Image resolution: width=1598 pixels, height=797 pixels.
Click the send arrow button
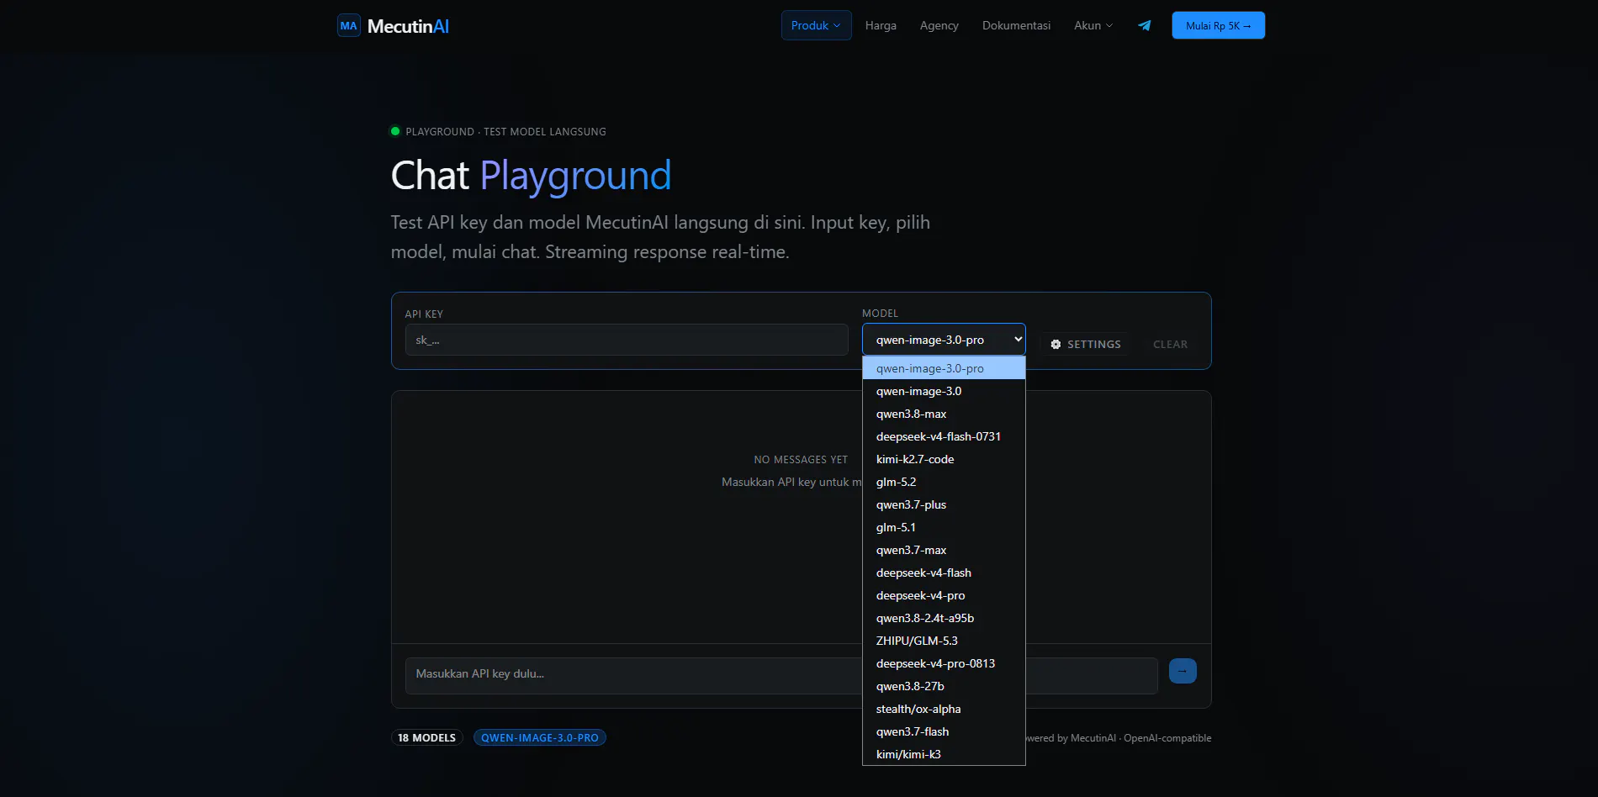click(1183, 671)
